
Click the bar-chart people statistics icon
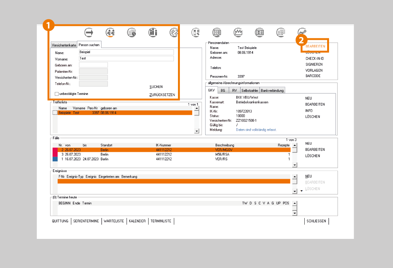tap(153, 32)
